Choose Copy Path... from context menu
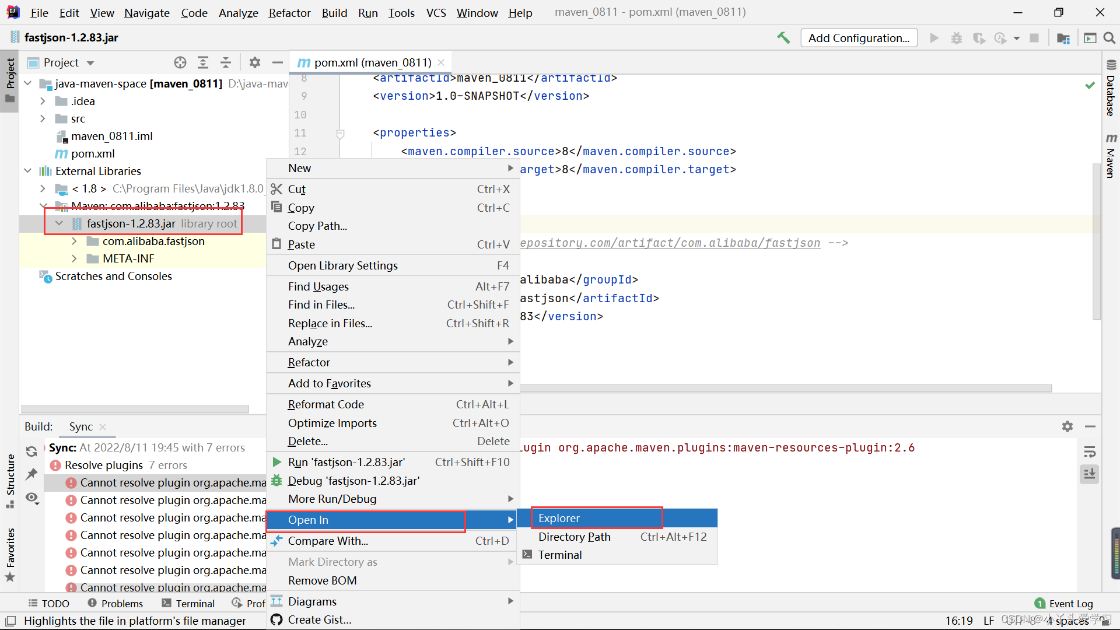The image size is (1120, 630). 393,226
